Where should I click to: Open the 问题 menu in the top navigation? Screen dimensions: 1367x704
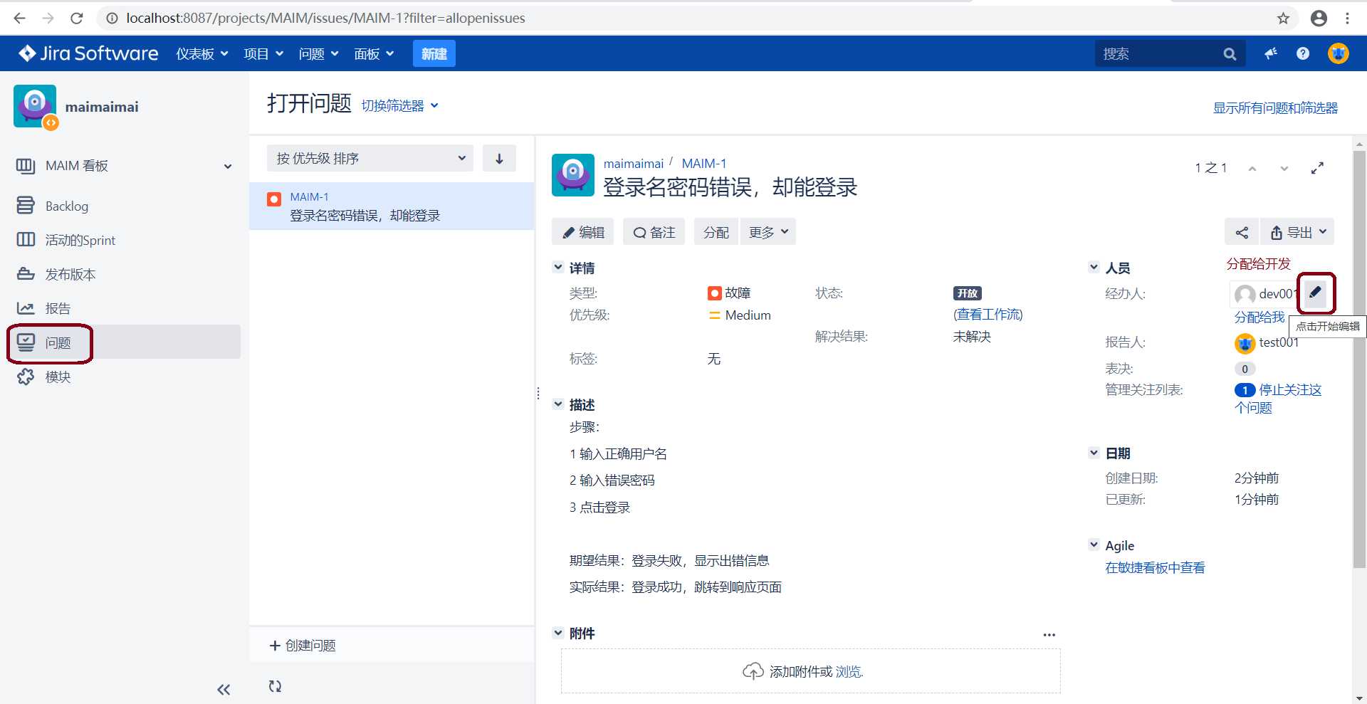click(x=318, y=54)
